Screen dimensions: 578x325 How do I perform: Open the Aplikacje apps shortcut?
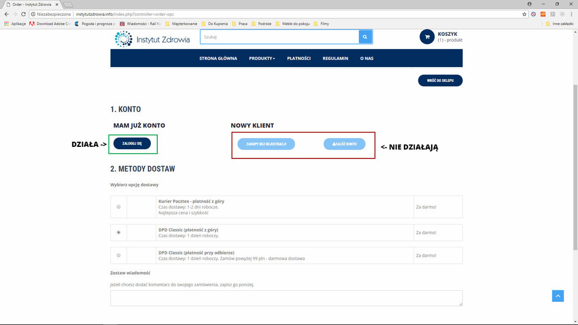click(15, 24)
